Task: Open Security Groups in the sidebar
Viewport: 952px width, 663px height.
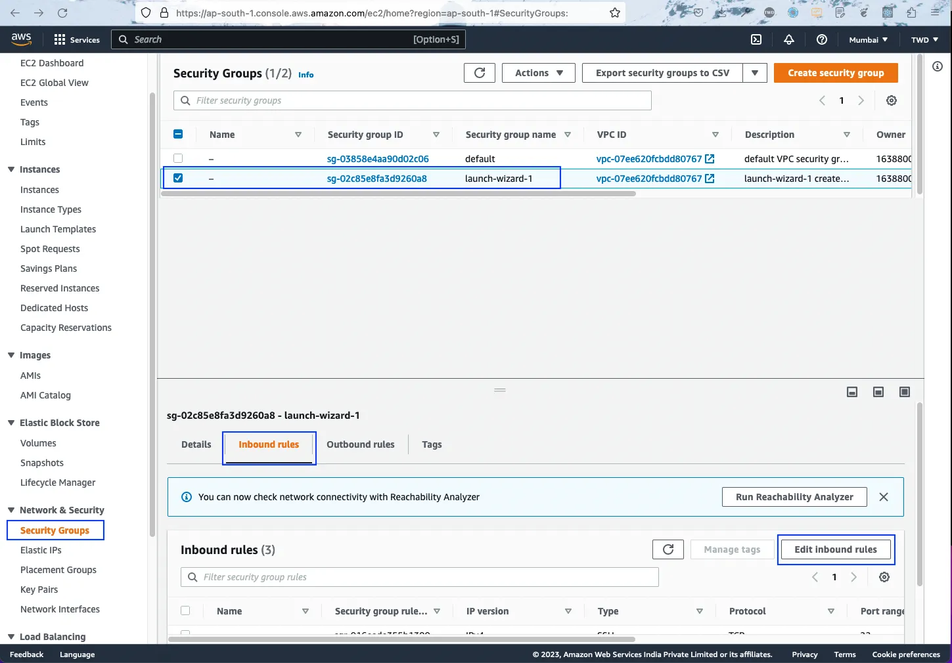Action: click(55, 530)
